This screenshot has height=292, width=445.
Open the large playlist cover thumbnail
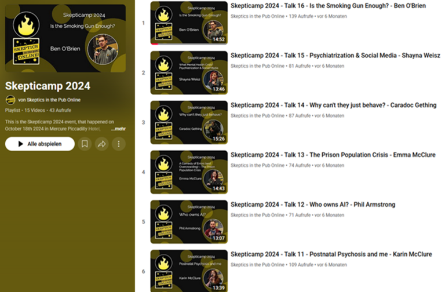point(65,38)
